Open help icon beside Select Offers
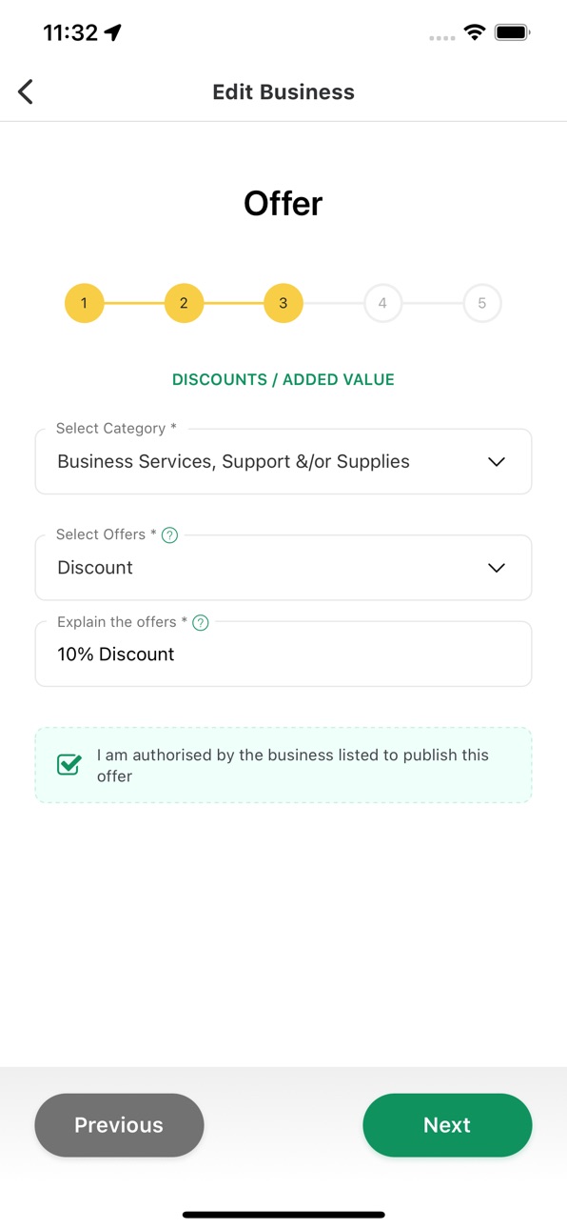The width and height of the screenshot is (567, 1229). [170, 535]
